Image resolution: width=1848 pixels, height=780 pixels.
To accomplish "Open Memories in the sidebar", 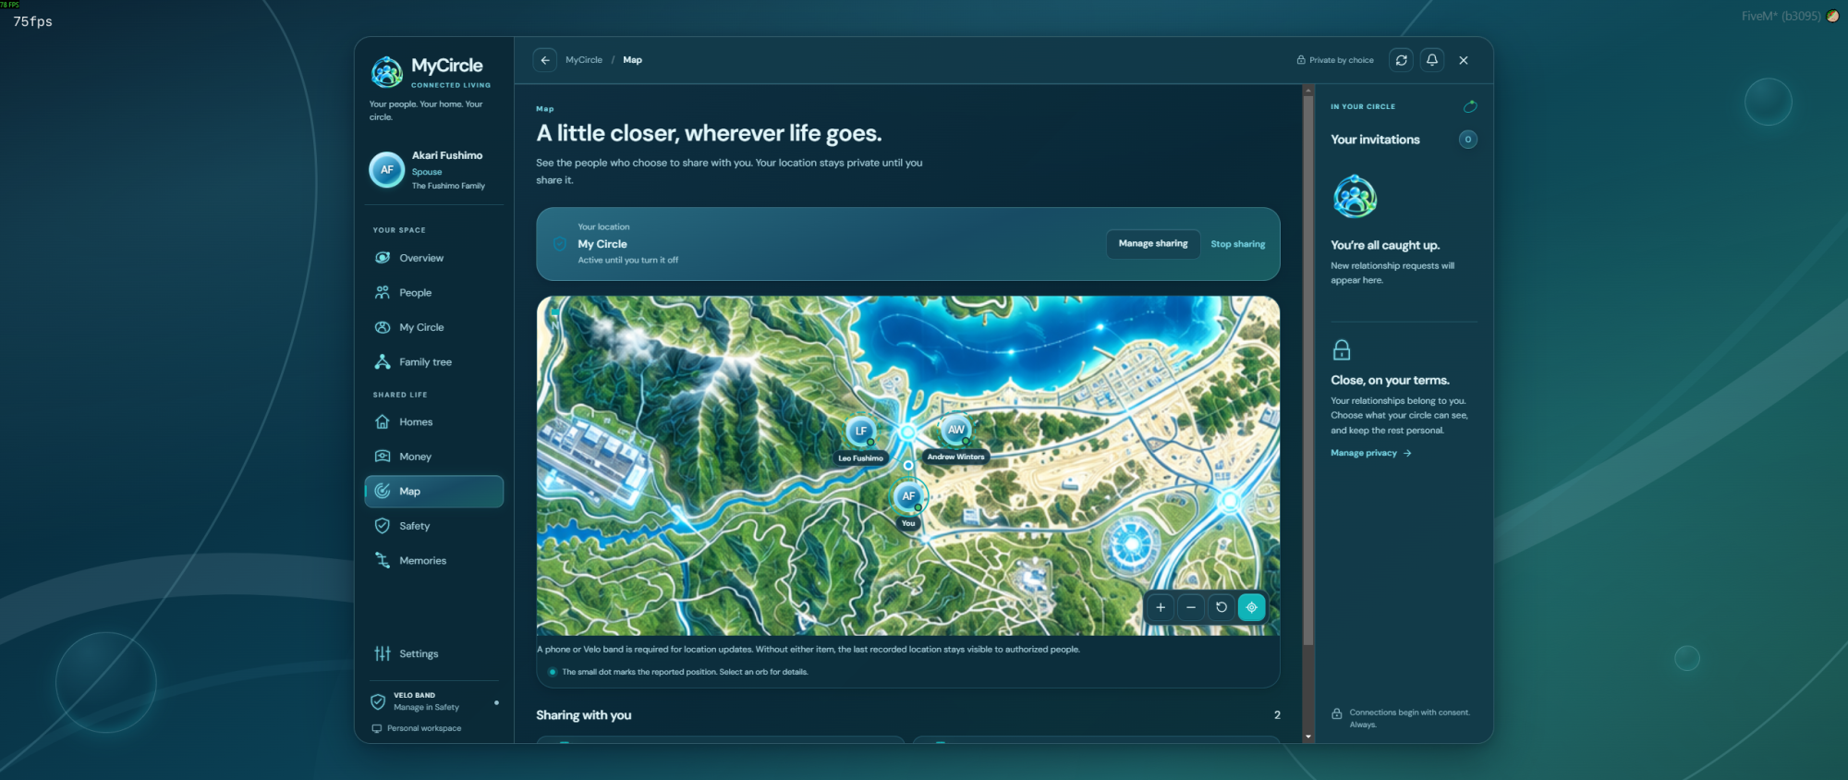I will (433, 561).
